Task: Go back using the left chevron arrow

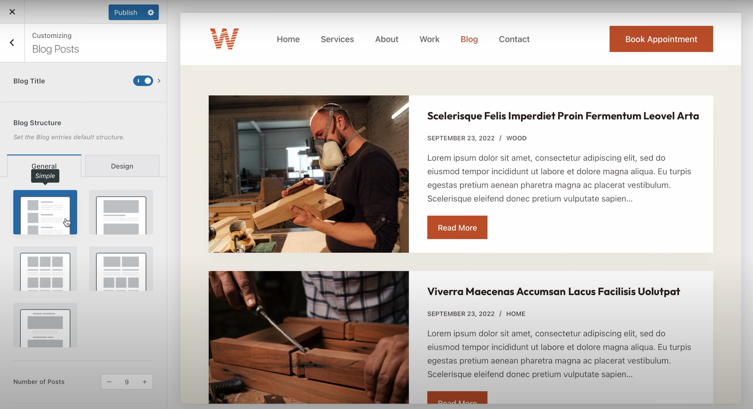Action: [12, 43]
